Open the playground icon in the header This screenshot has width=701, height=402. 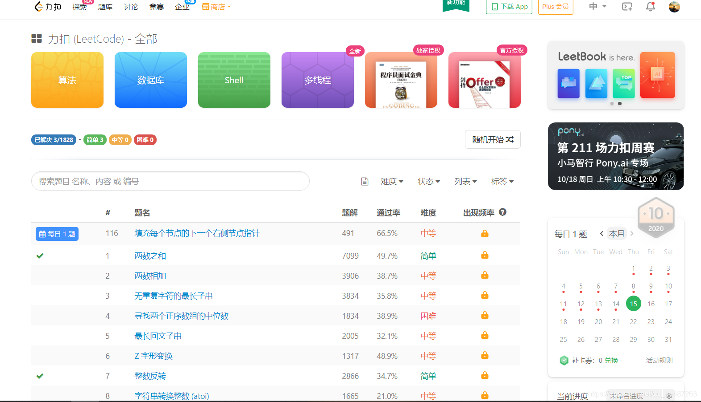627,7
